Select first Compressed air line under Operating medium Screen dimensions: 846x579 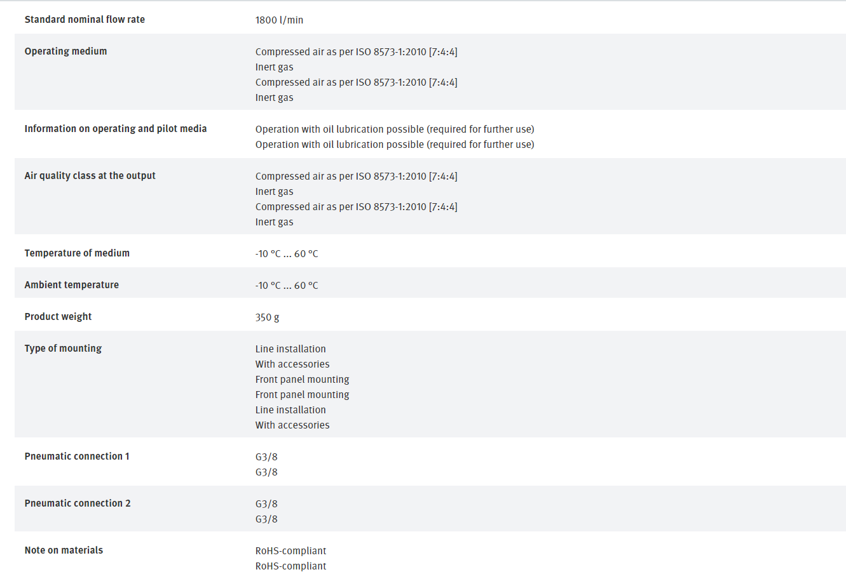[x=356, y=52]
